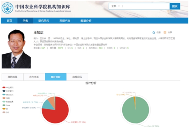This screenshot has height=133, width=189.
Task: Toggle the EI yellow legend item
Action: point(5,109)
